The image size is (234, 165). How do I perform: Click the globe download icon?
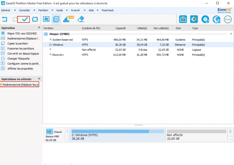pos(216,19)
